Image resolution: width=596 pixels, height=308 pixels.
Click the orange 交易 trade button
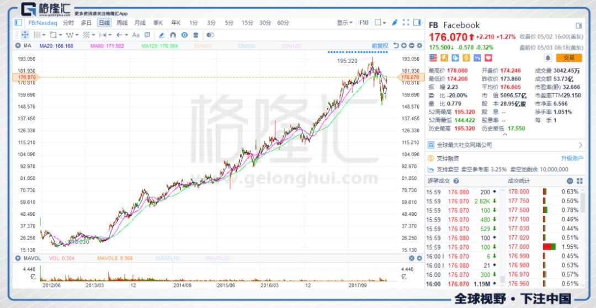click(x=568, y=58)
